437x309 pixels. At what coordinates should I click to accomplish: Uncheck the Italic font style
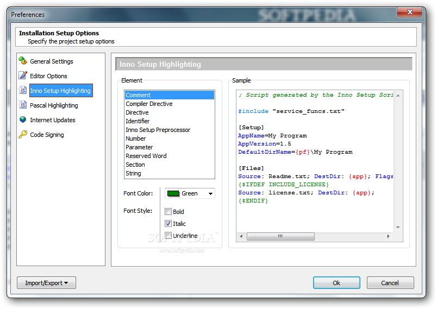pyautogui.click(x=168, y=224)
